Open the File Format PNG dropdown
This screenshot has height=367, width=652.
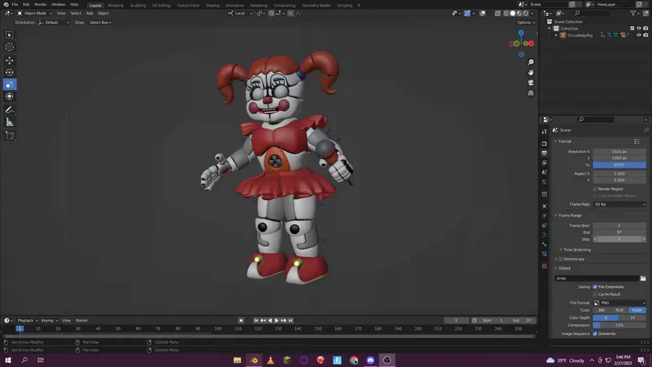click(619, 303)
